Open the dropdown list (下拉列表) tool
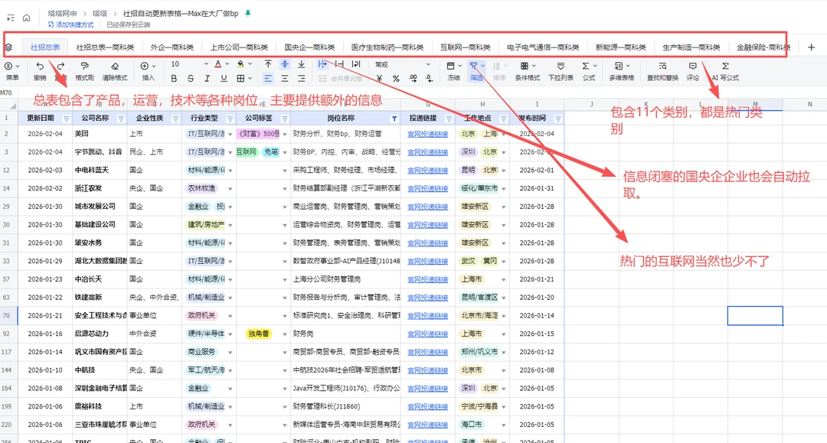 click(x=561, y=67)
